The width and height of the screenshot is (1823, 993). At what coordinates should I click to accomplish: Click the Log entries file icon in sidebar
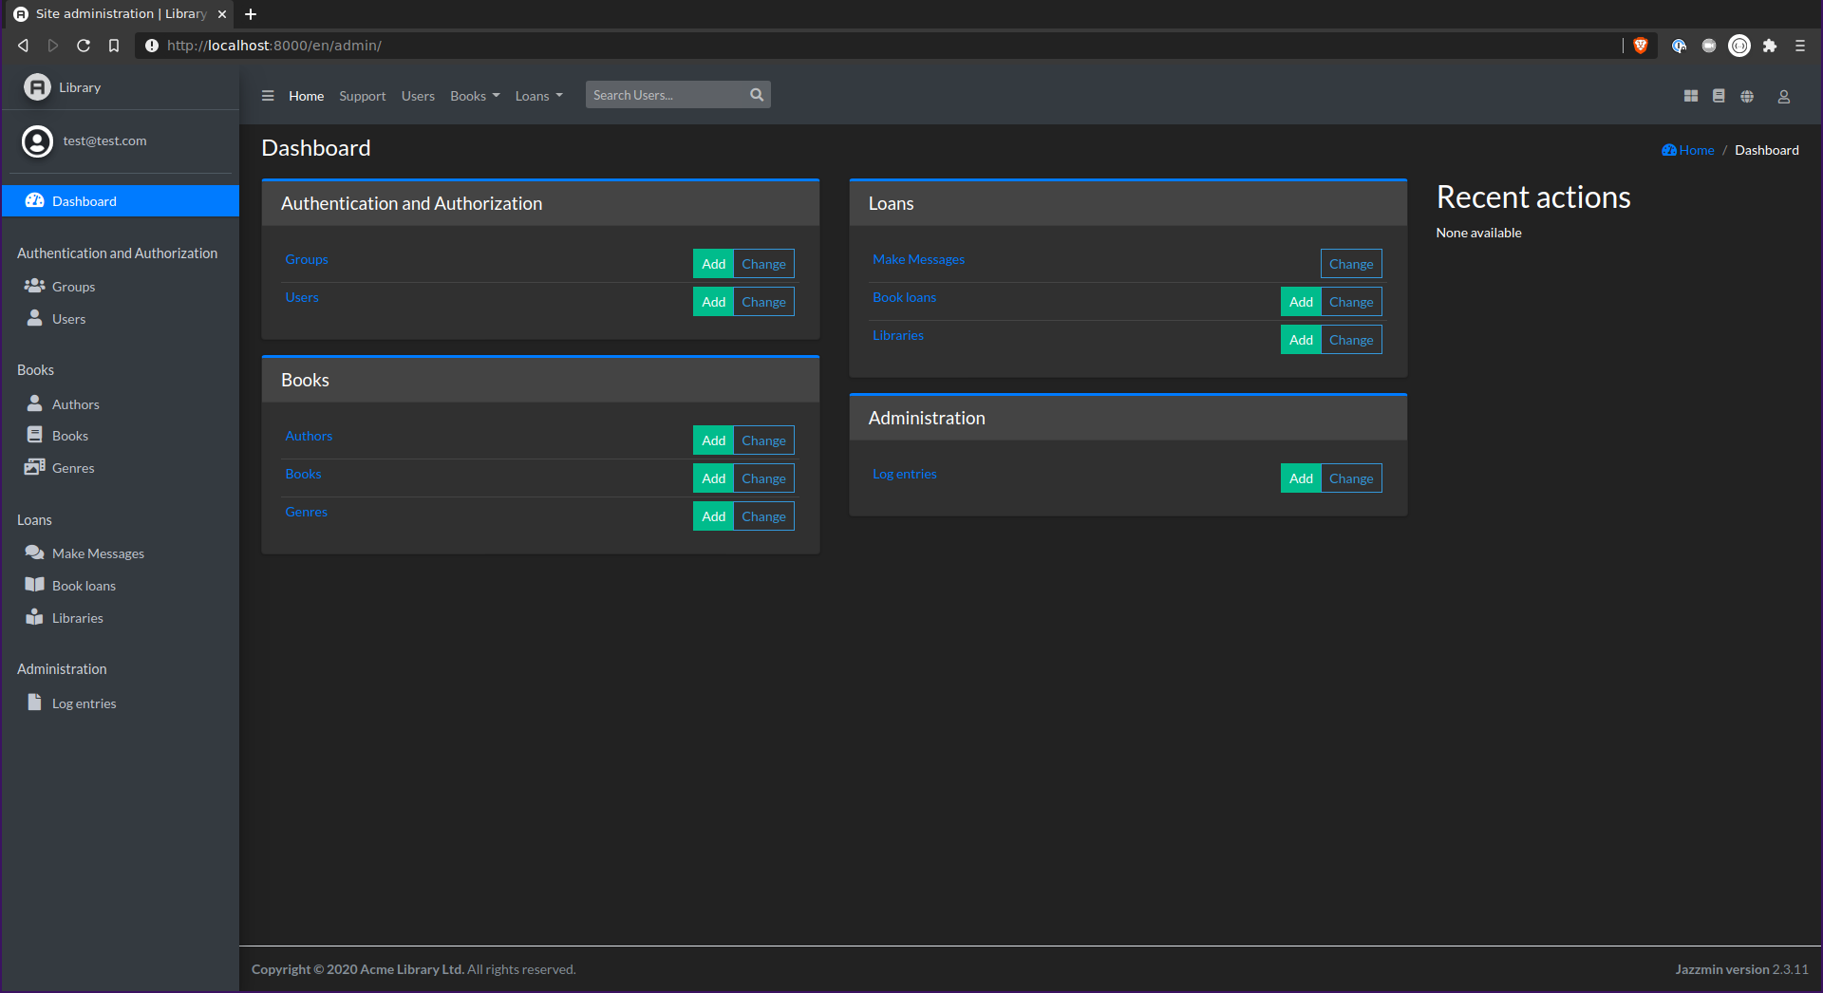35,703
